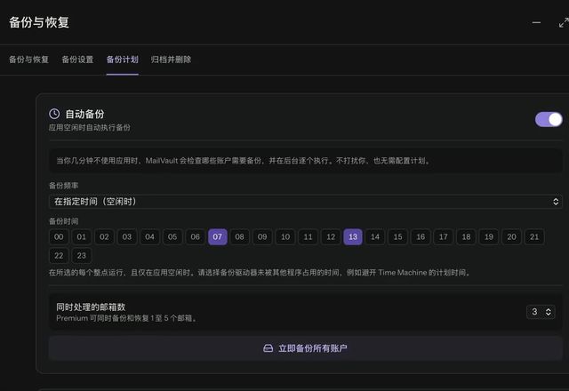Viewport: 569px width, 391px height.
Task: Deselect the highlighted hour 13
Action: [353, 237]
